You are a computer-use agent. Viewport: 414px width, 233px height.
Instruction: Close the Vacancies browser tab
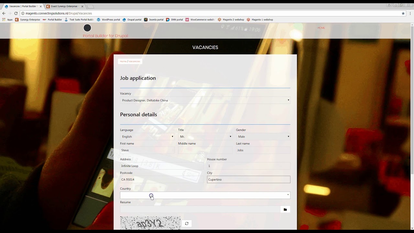(40, 6)
